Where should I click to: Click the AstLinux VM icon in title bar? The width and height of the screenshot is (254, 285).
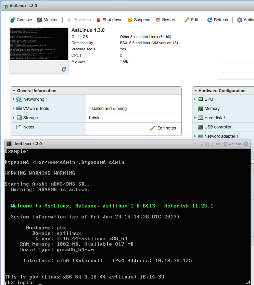5,6
